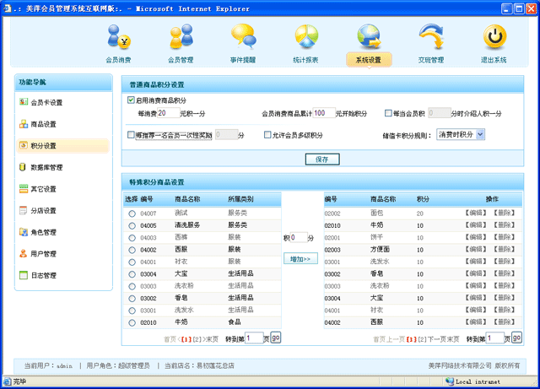Click 编辑 link for 04001 衬衣 in right table
Image resolution: width=540 pixels, height=389 pixels.
pyautogui.click(x=476, y=310)
